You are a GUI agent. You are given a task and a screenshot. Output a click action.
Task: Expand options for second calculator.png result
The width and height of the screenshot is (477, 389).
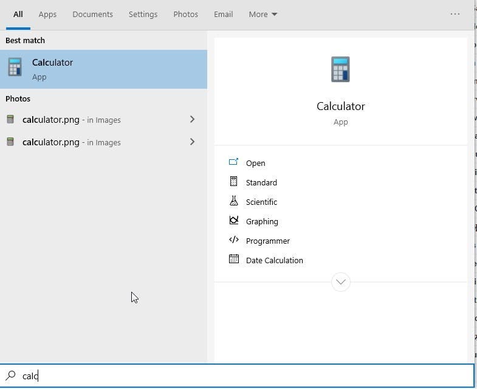click(192, 142)
